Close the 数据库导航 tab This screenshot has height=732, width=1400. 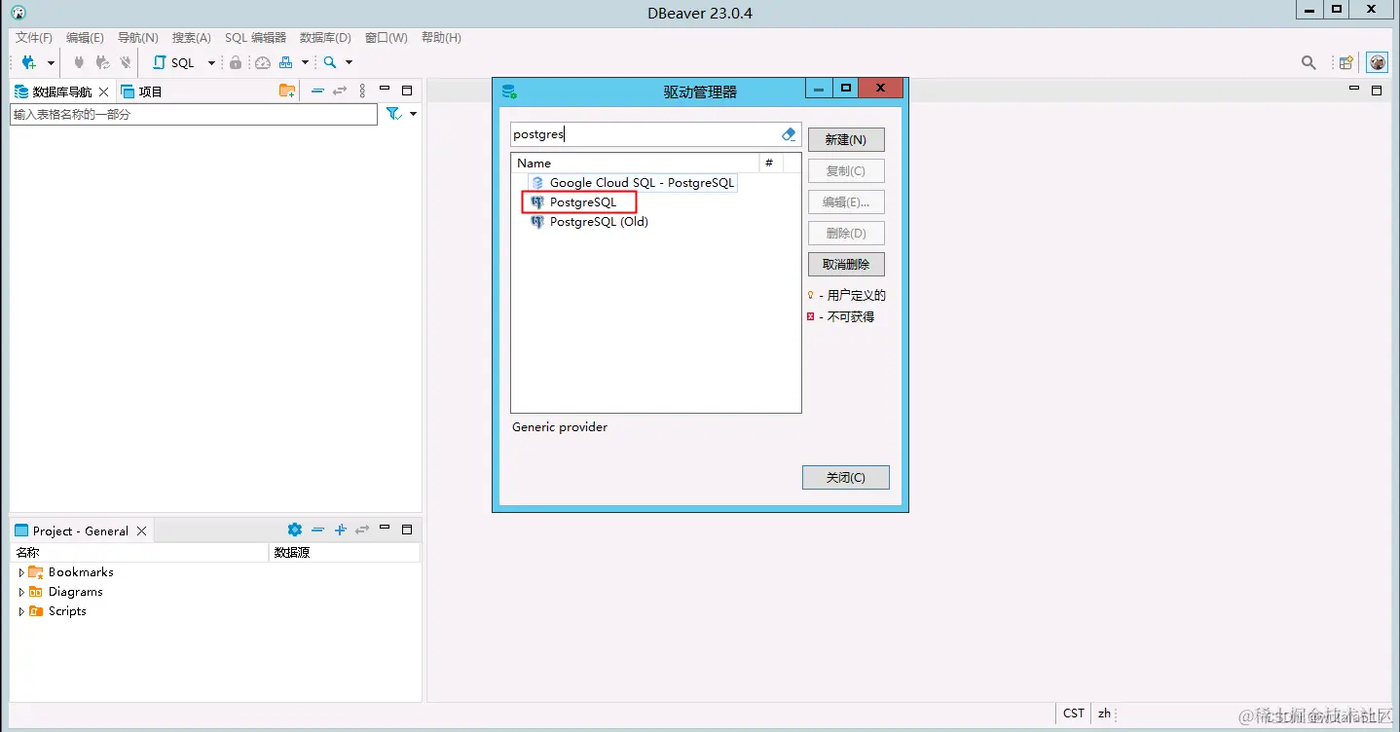tap(104, 91)
